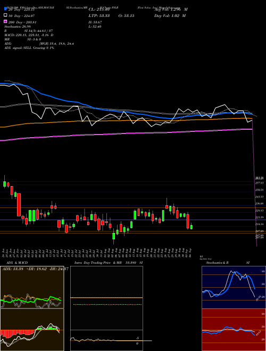
Task: Click the 250.58 price axis label
Action: point(259,190)
